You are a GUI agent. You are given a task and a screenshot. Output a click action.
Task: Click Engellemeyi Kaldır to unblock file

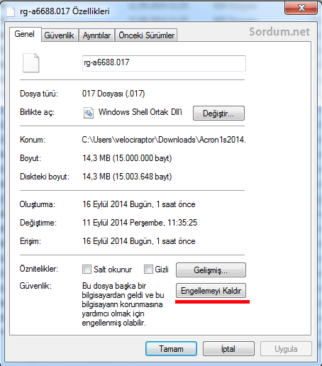tap(211, 290)
